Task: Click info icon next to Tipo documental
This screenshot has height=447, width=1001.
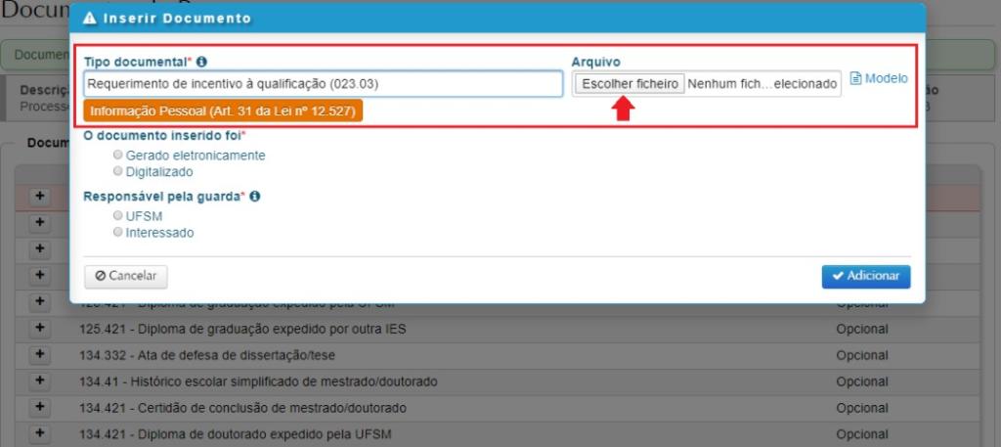Action: (201, 62)
